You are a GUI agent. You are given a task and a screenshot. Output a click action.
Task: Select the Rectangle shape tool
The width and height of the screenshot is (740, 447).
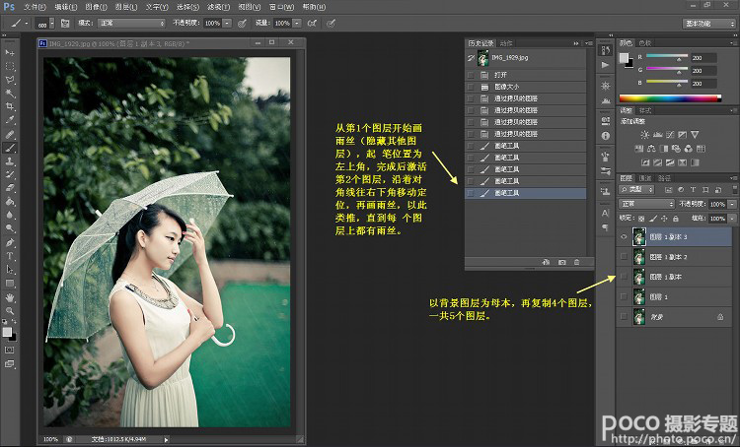coord(10,284)
